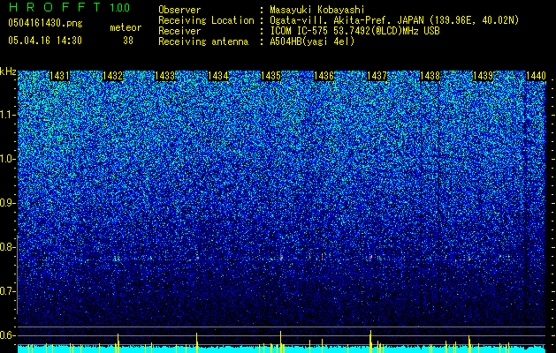Click the Receiving antenna label
Viewport: 556px width, 353px height.
203,41
